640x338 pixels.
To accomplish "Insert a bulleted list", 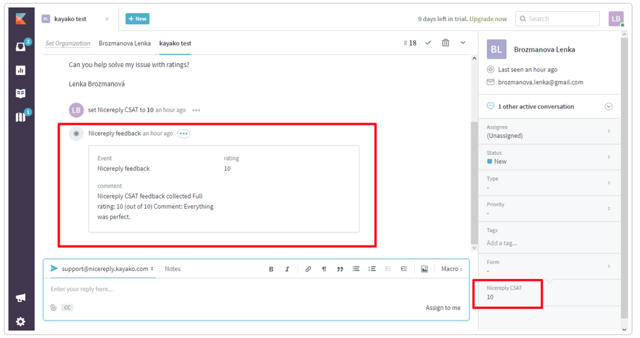I will tap(356, 269).
